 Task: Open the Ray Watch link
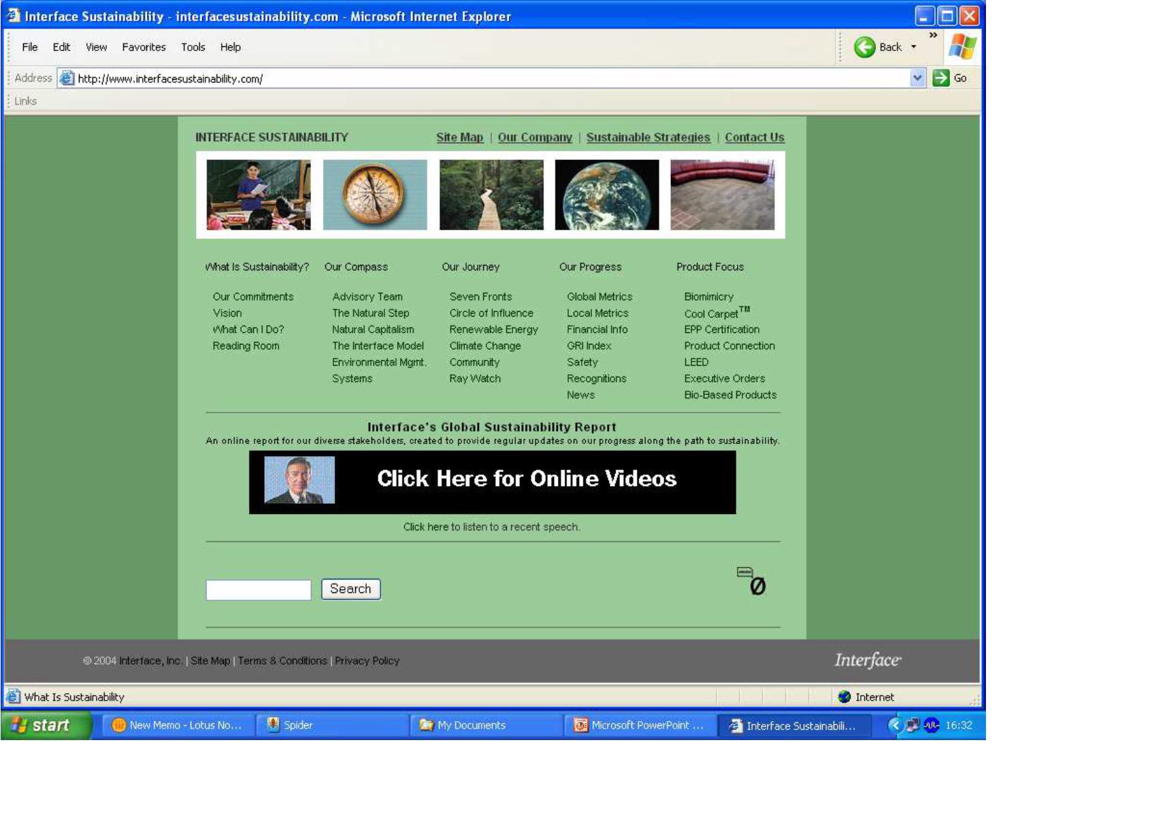coord(474,379)
